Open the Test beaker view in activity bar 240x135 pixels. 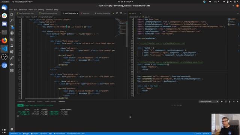tap(12, 46)
